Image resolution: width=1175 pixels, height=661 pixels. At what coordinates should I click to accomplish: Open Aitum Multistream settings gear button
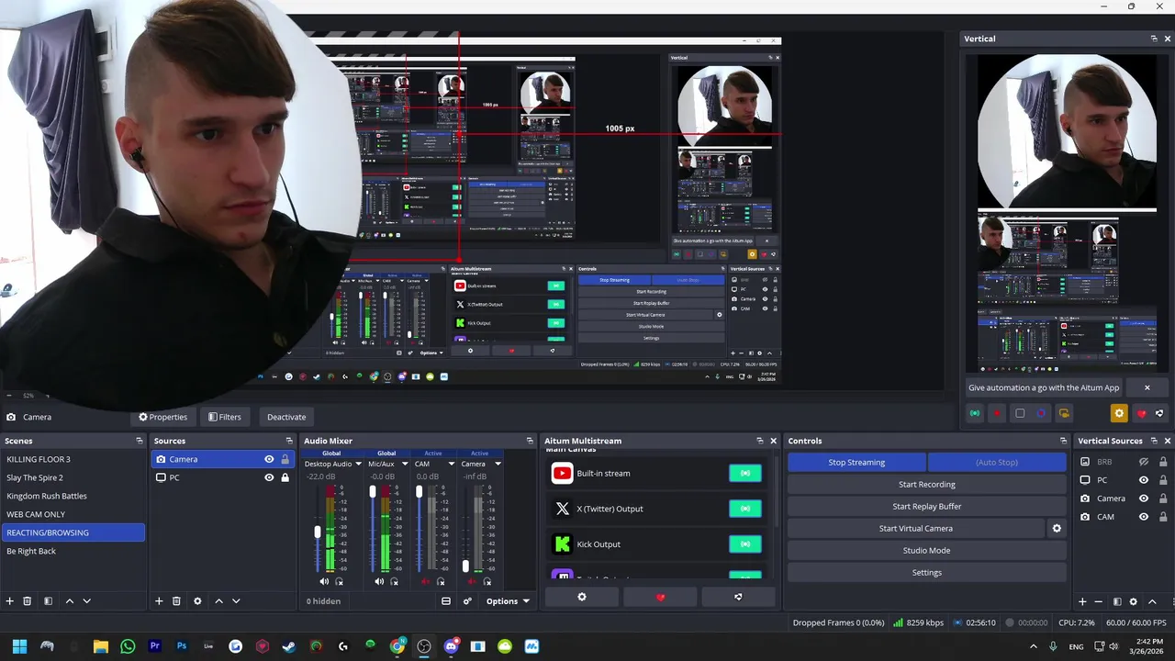point(581,597)
